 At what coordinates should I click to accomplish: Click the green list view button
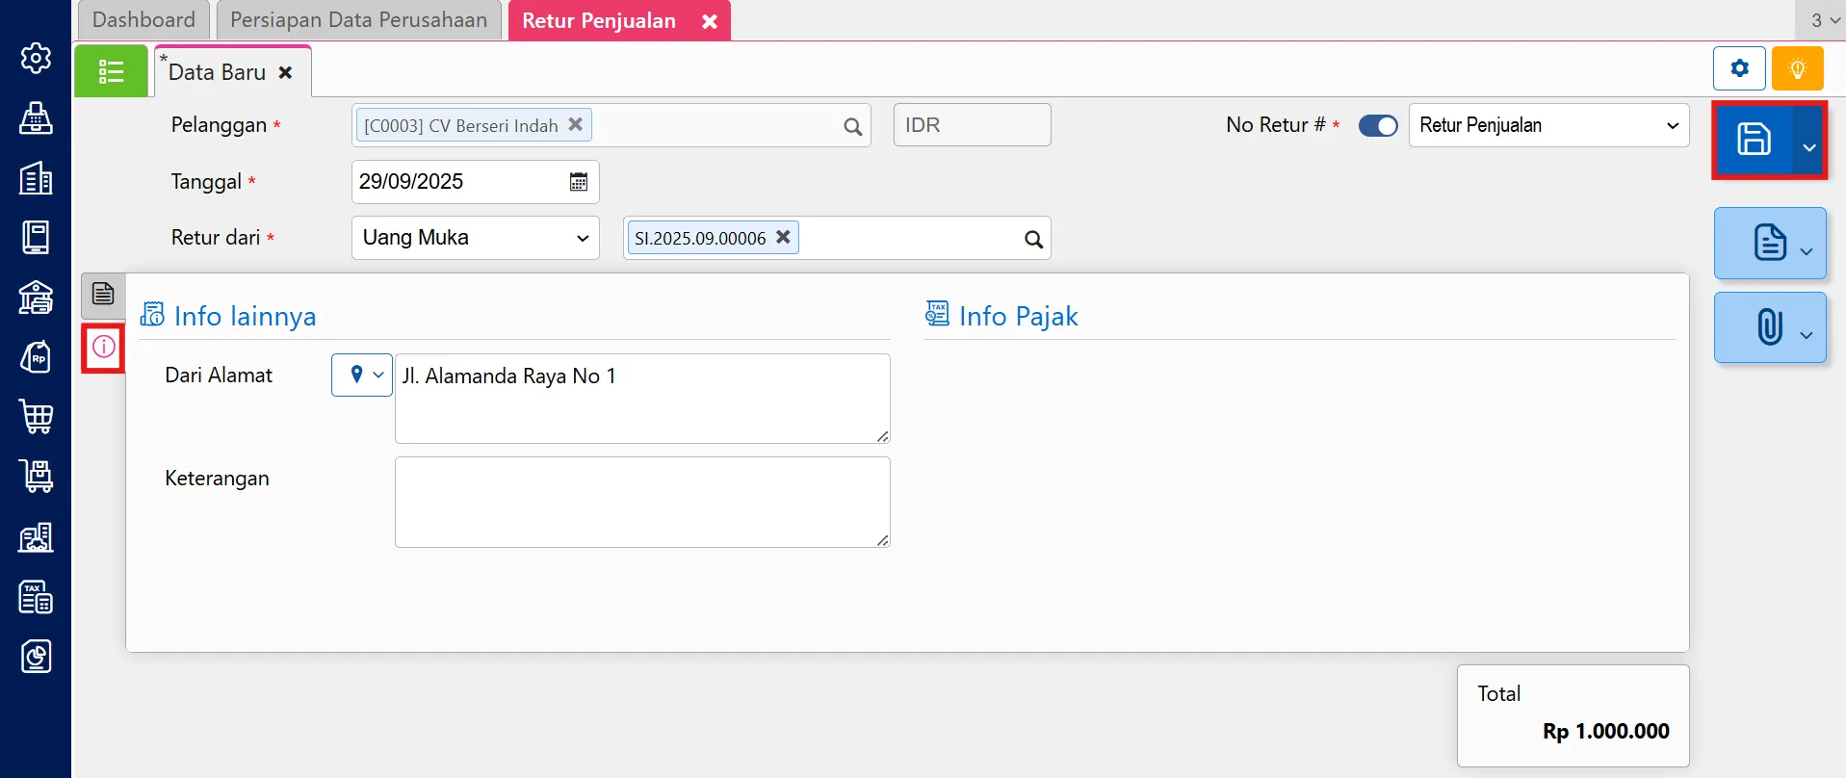(x=111, y=72)
